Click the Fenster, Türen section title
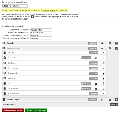This screenshot has height=113, width=121. (x=13, y=48)
